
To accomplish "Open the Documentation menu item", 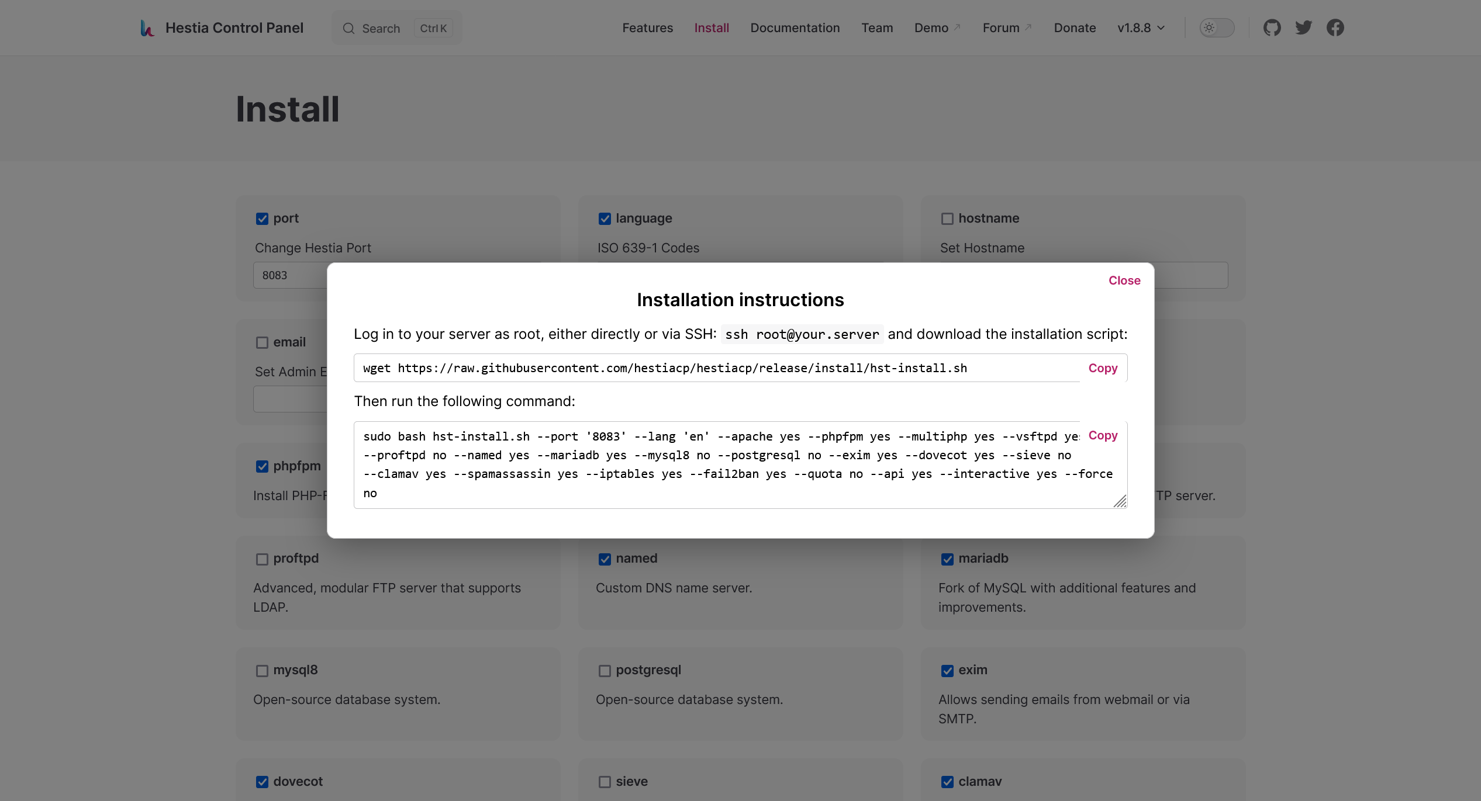I will 795,27.
